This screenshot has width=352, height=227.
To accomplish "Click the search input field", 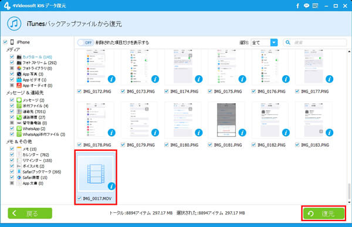I will [x=314, y=42].
